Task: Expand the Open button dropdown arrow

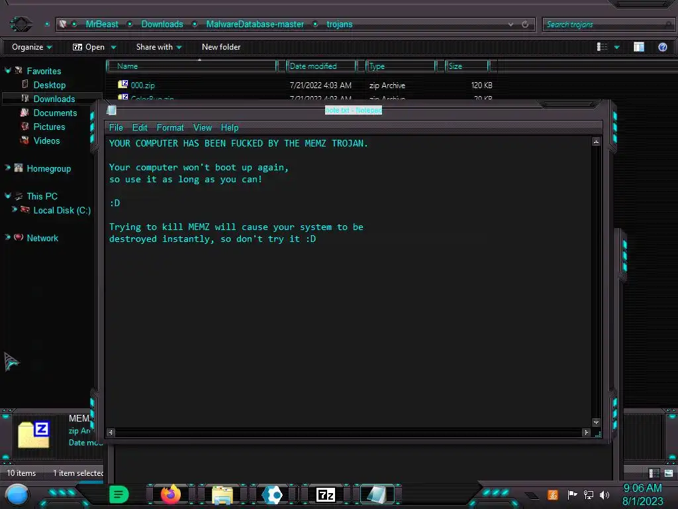Action: [x=114, y=47]
